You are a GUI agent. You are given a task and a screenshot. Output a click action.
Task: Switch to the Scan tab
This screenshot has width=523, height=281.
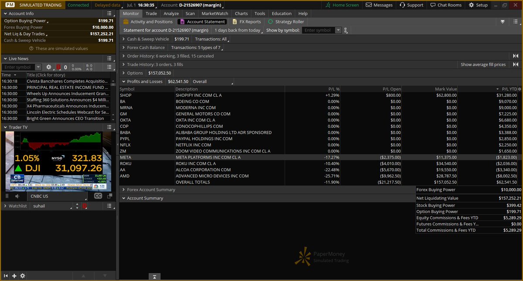tap(190, 14)
